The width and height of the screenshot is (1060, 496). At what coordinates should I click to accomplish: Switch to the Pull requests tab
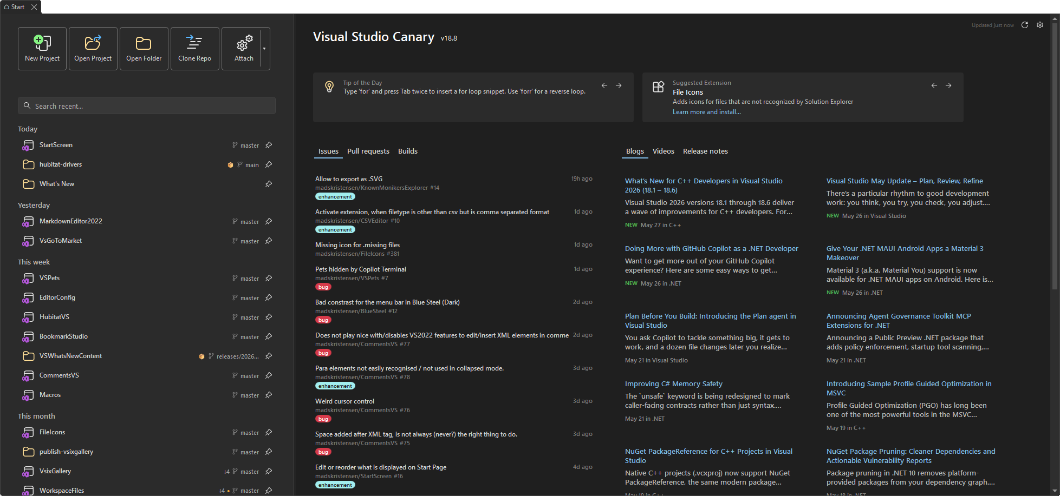[x=368, y=151]
